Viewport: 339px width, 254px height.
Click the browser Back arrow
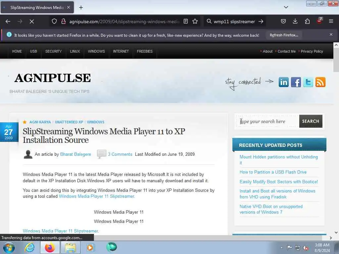(x=8, y=21)
